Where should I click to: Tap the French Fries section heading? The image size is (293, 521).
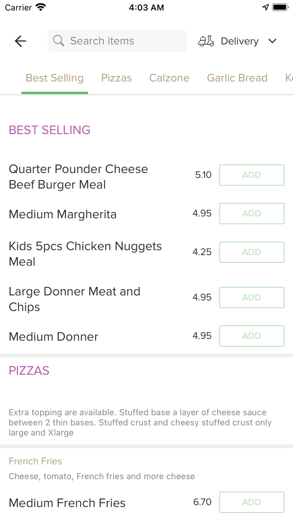click(35, 461)
